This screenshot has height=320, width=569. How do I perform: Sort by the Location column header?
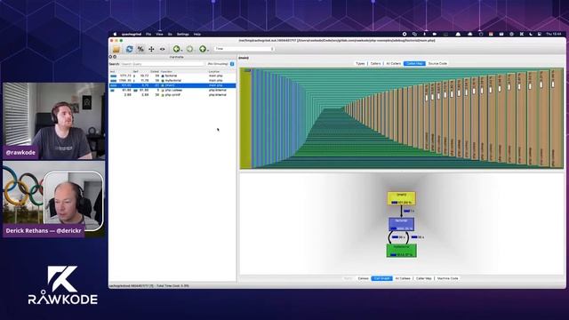pos(213,71)
